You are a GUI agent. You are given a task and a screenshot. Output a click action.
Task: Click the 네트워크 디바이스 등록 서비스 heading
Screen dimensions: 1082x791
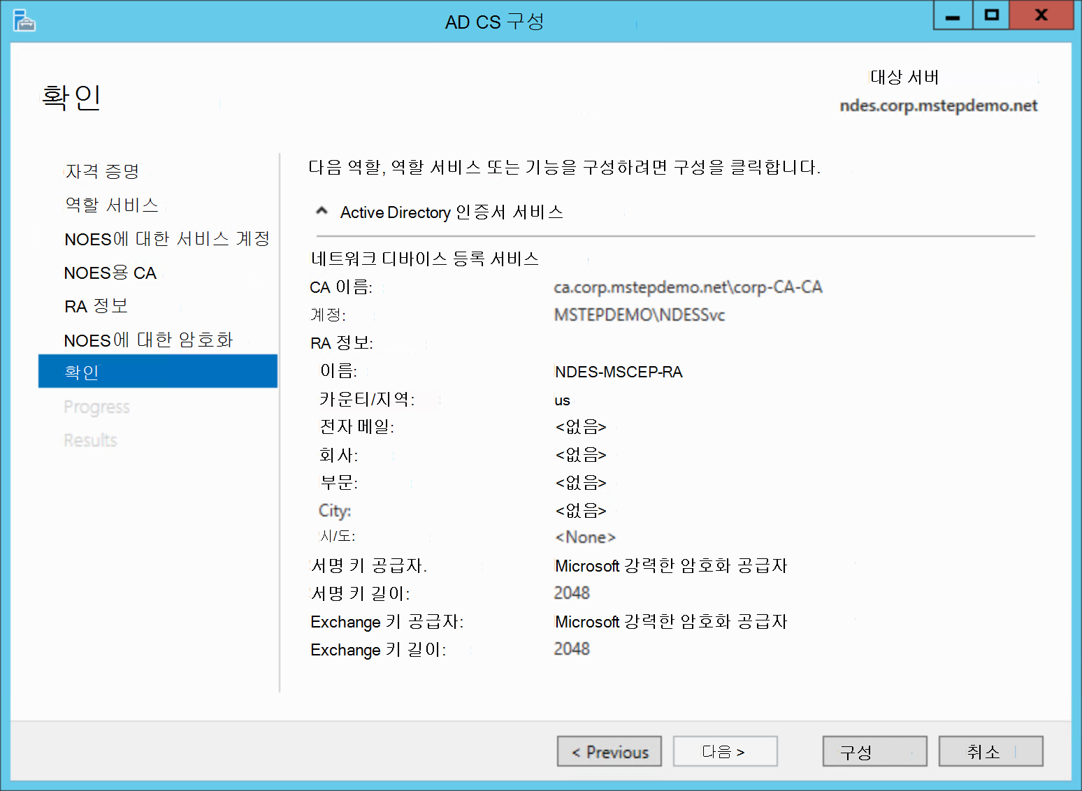tap(425, 259)
